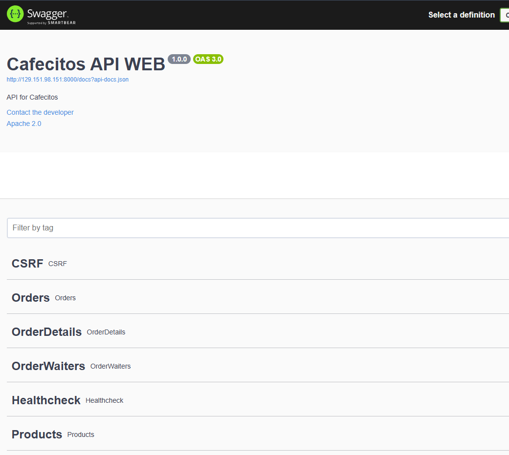The height and width of the screenshot is (455, 509).
Task: Expand the OrderWaiters endpoint group
Action: click(48, 366)
